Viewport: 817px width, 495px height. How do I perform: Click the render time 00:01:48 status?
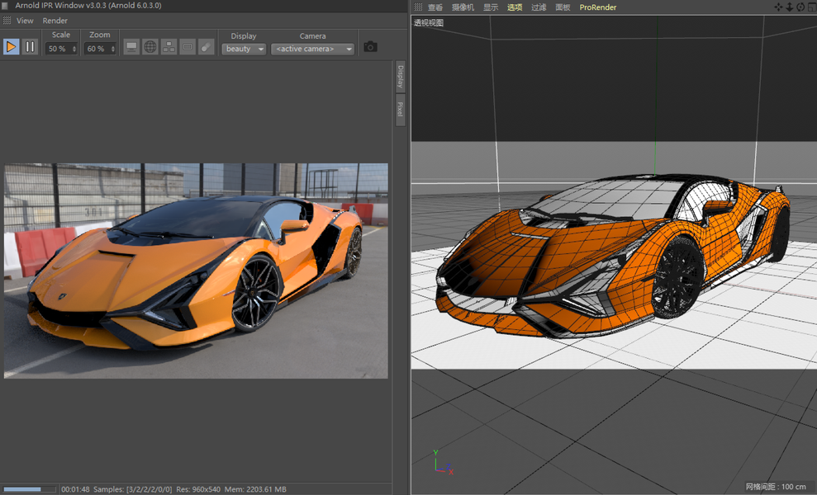click(x=75, y=489)
